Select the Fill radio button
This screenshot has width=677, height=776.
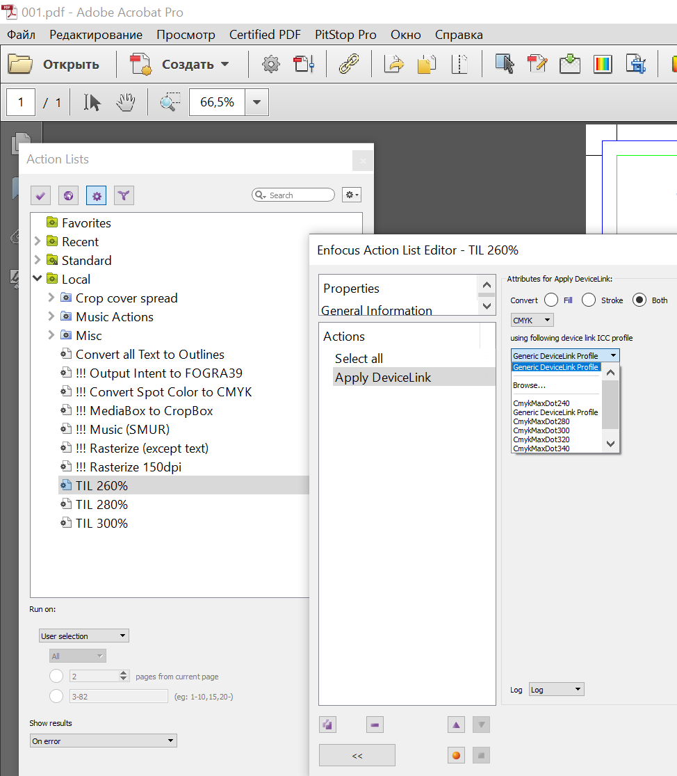click(x=551, y=300)
